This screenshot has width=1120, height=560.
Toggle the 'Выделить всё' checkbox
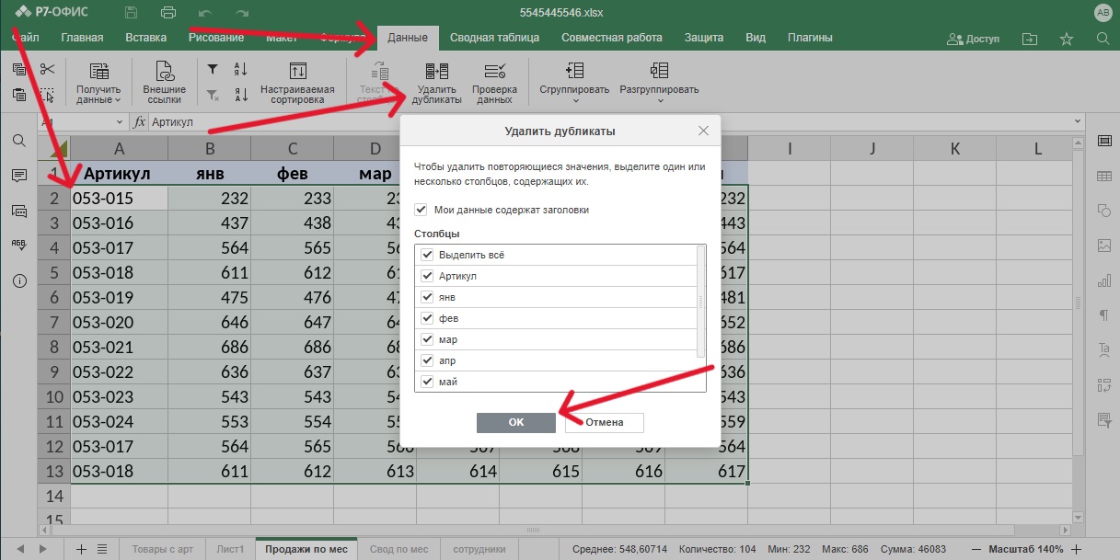pyautogui.click(x=427, y=255)
